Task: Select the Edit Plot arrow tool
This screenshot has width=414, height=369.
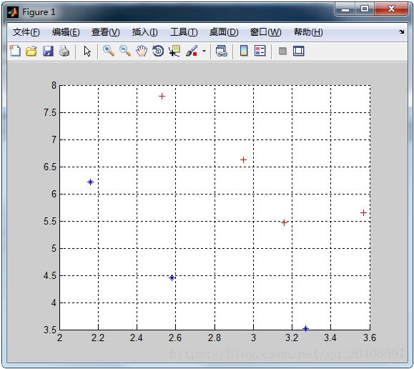Action: click(x=87, y=51)
